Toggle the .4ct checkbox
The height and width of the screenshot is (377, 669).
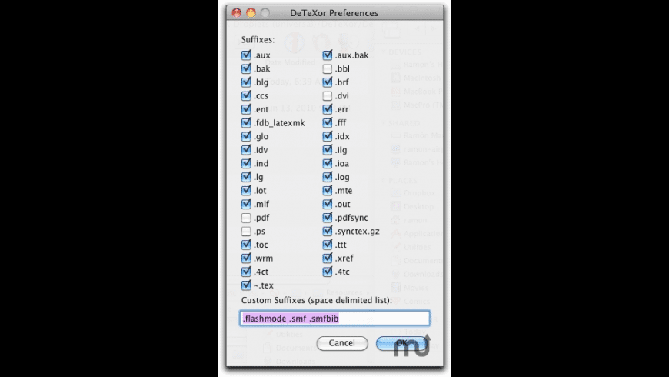pos(246,272)
